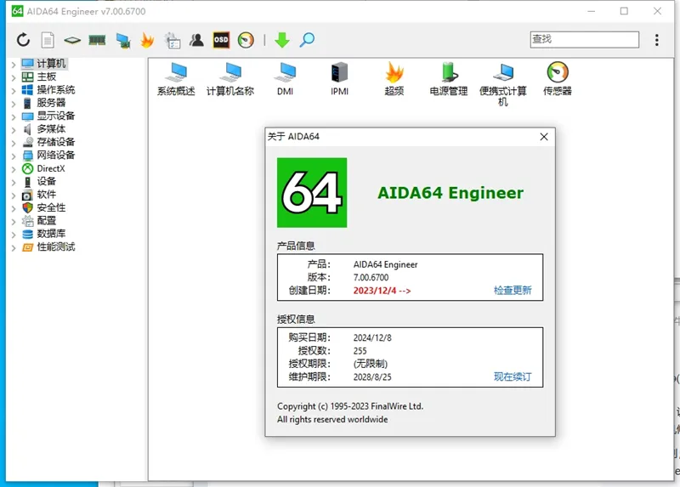The width and height of the screenshot is (680, 487).
Task: Click the maintenance expiry 2028/8/25 value
Action: click(x=372, y=377)
